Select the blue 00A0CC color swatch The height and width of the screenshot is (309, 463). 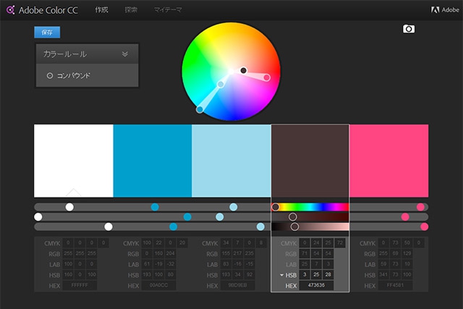coord(153,161)
